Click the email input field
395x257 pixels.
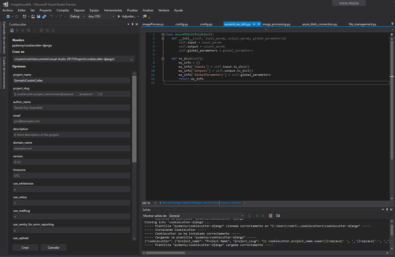click(x=71, y=121)
